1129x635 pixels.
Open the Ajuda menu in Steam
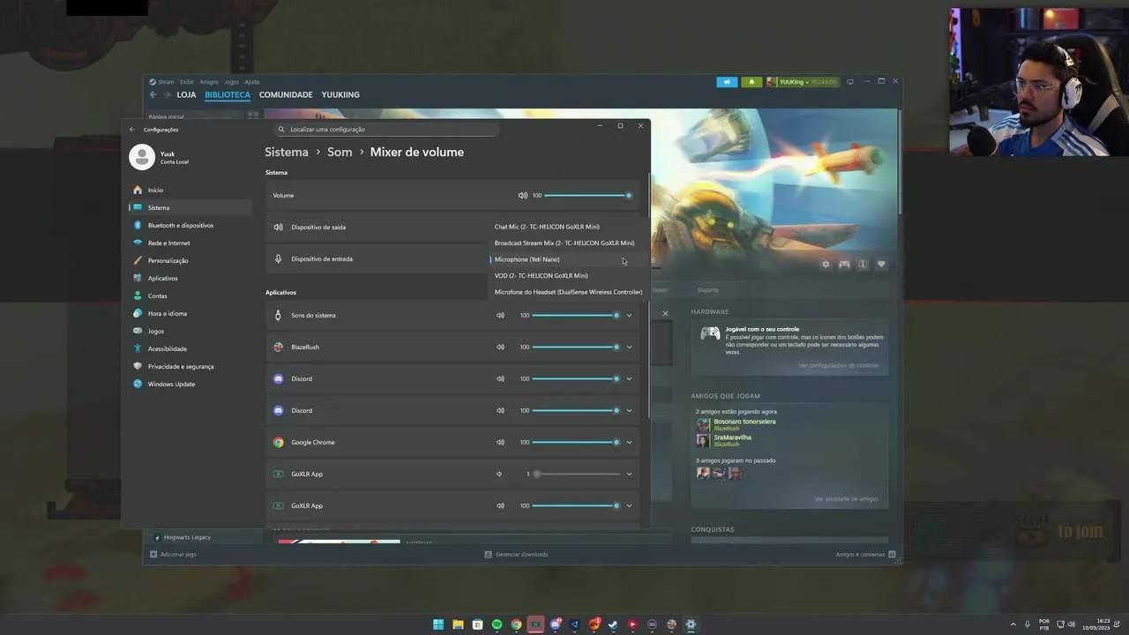point(251,82)
